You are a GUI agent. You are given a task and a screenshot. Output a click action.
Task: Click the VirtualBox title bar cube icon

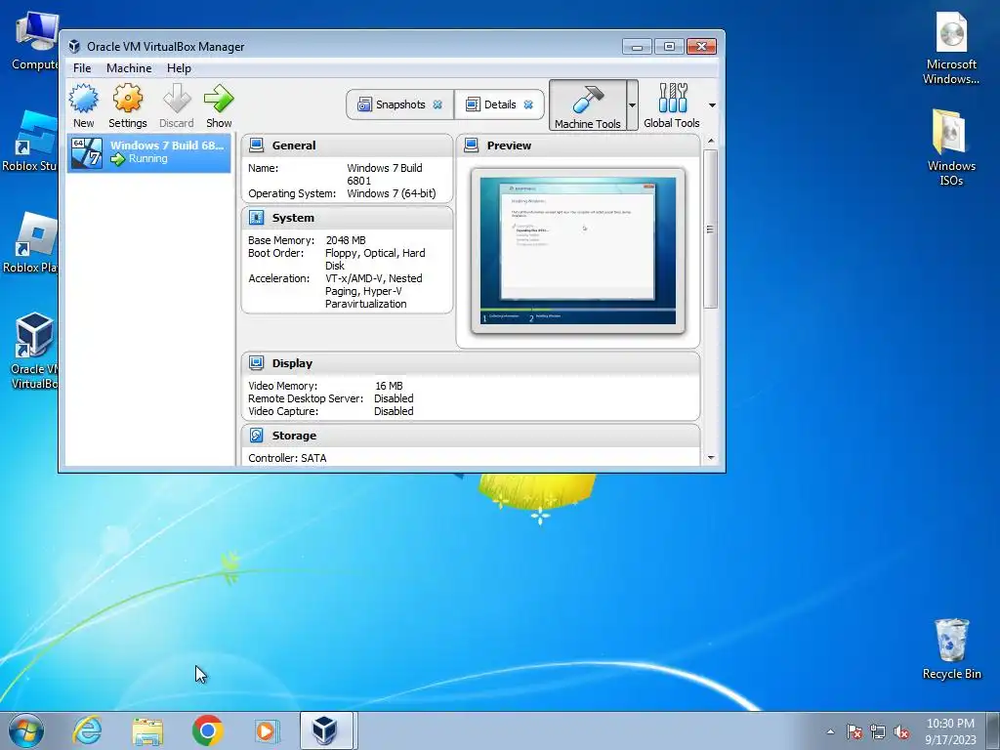[74, 47]
